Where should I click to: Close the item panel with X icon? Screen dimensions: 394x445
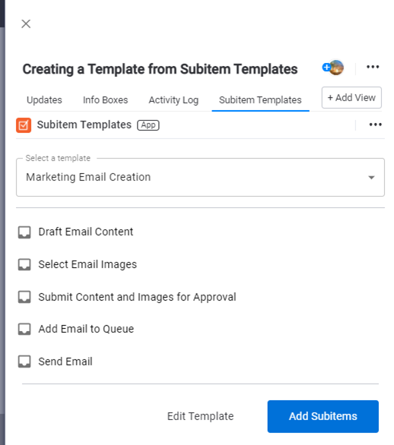(26, 24)
